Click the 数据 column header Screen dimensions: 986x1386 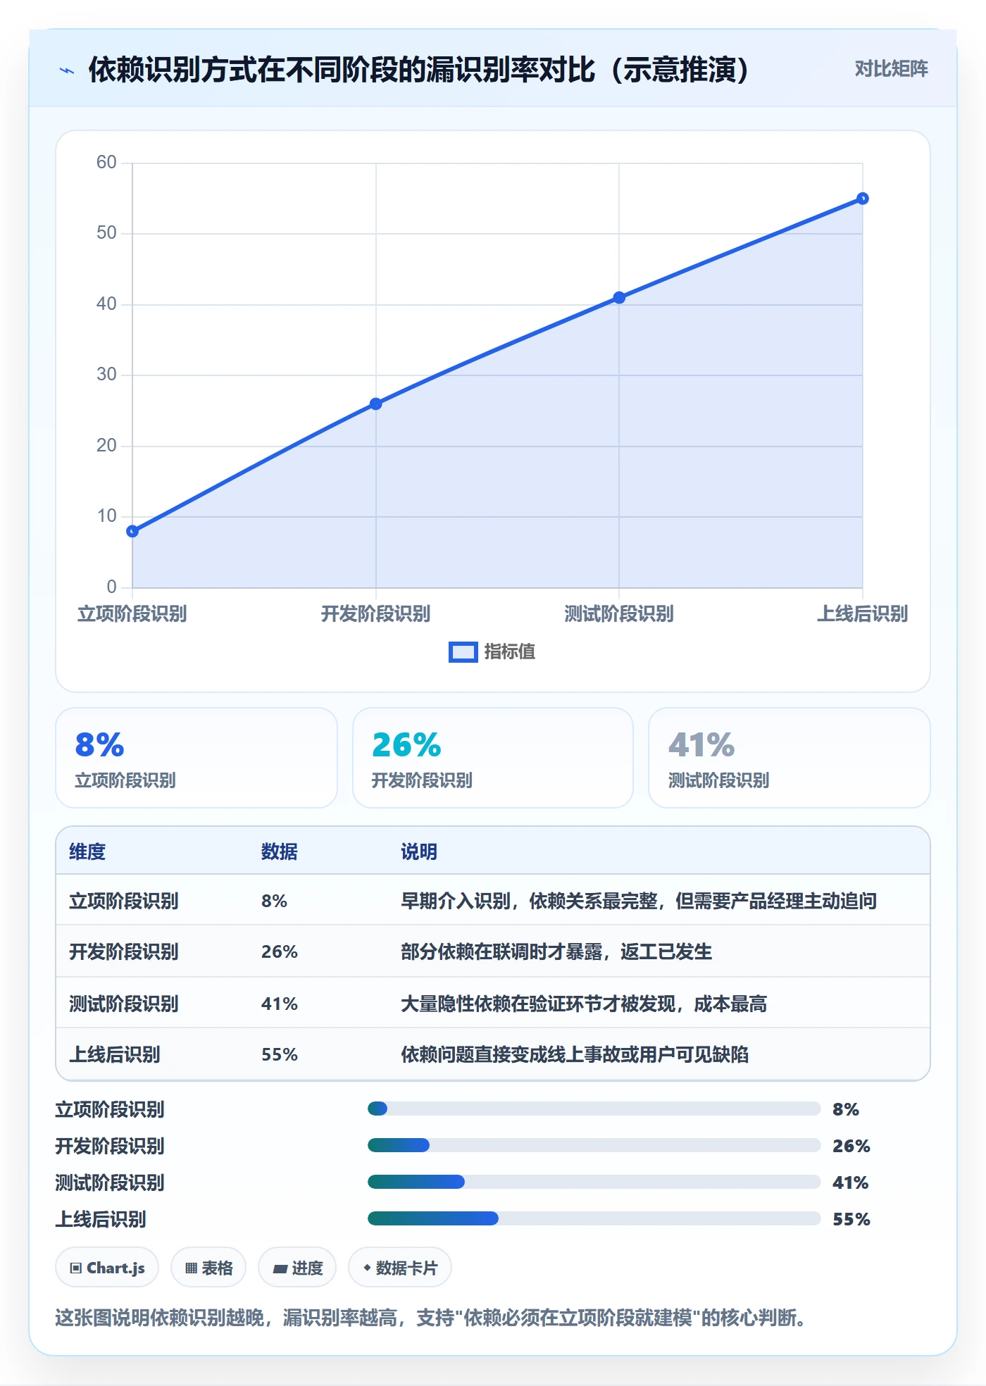coord(280,851)
